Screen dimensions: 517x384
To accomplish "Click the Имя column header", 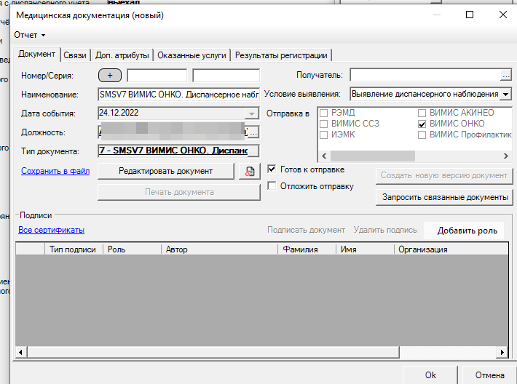I will [x=365, y=249].
